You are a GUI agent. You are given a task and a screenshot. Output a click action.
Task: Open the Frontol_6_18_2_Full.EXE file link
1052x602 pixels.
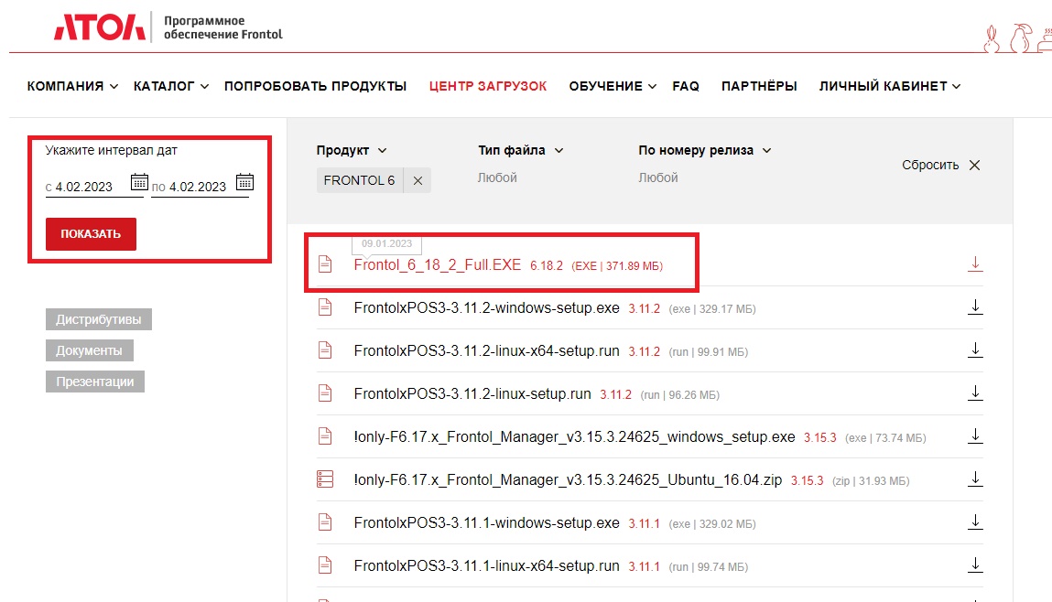pyautogui.click(x=437, y=265)
